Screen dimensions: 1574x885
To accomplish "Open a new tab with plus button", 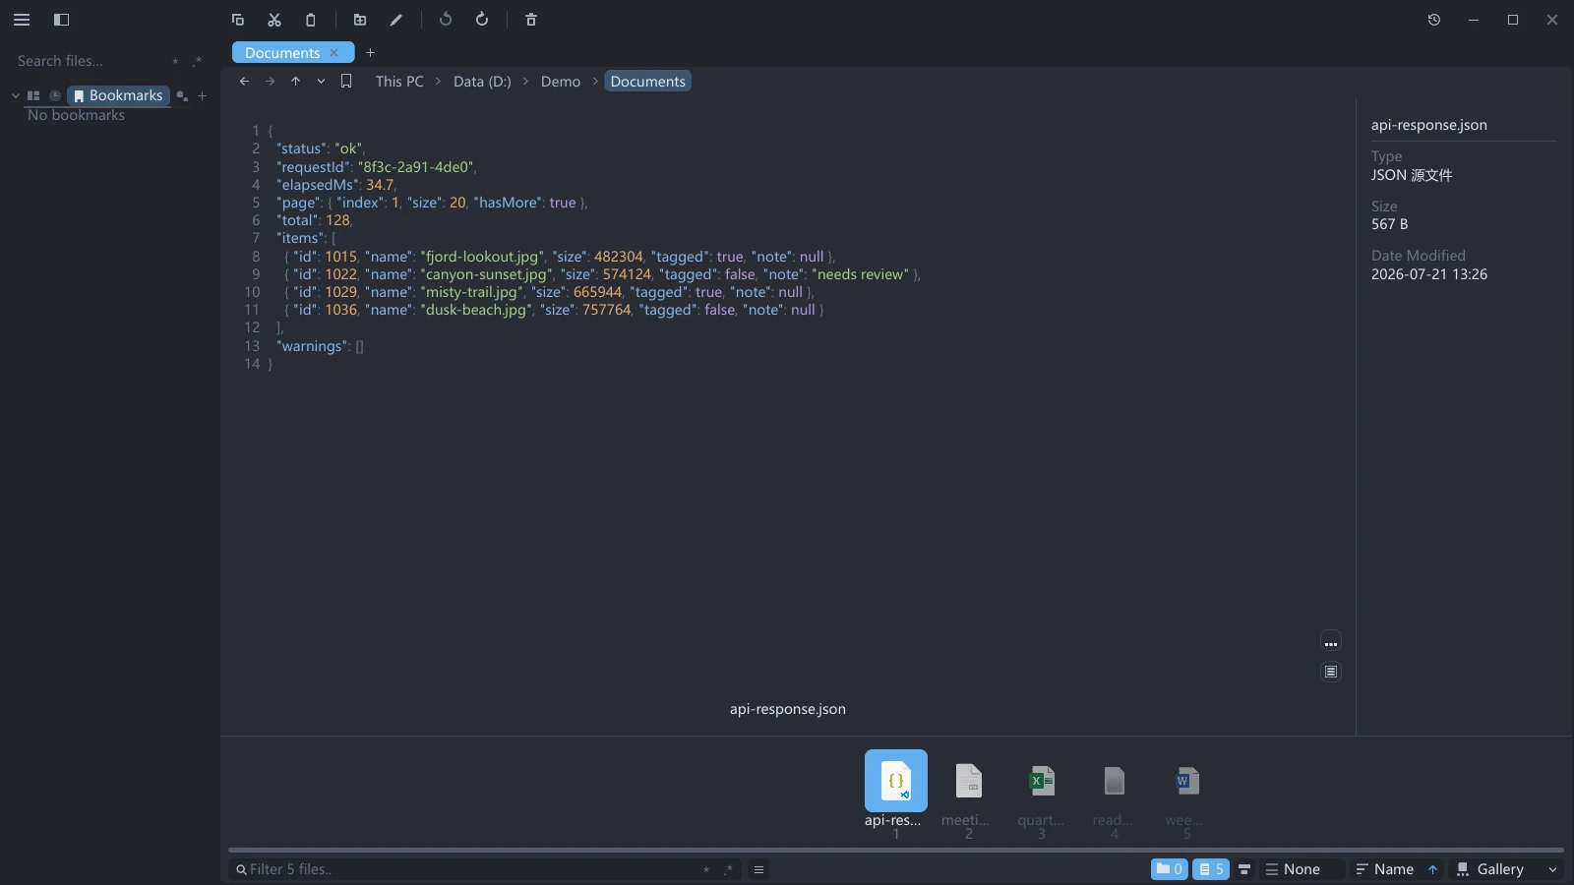I will pos(371,53).
